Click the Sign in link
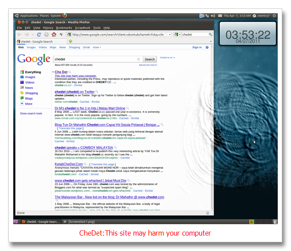Viewport: 291px width, 251px height. [197, 47]
